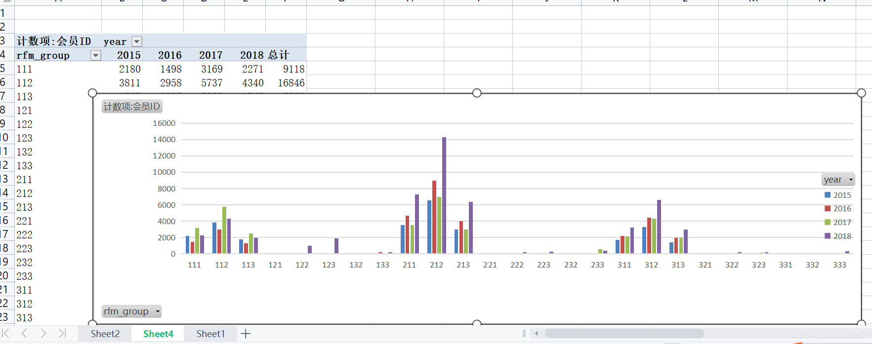This screenshot has height=344, width=872.
Task: Select cell with value 16846
Action: click(x=286, y=83)
